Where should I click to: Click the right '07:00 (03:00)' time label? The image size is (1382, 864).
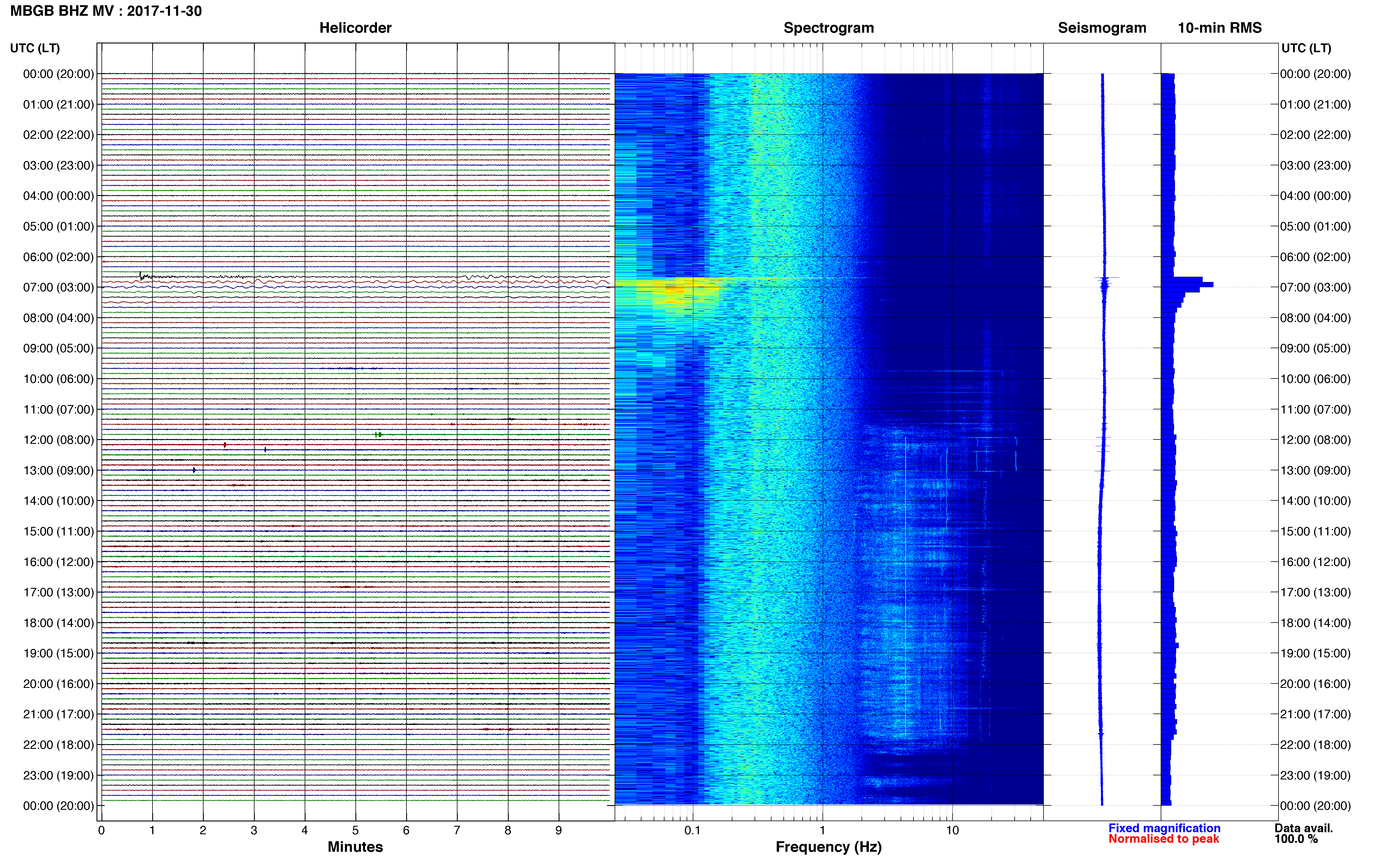[1315, 288]
